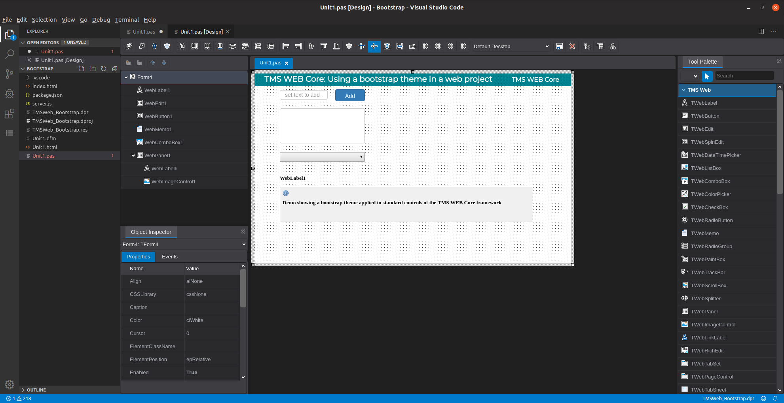Click the align right edges toolbar icon
Image resolution: width=784 pixels, height=403 pixels.
(298, 46)
